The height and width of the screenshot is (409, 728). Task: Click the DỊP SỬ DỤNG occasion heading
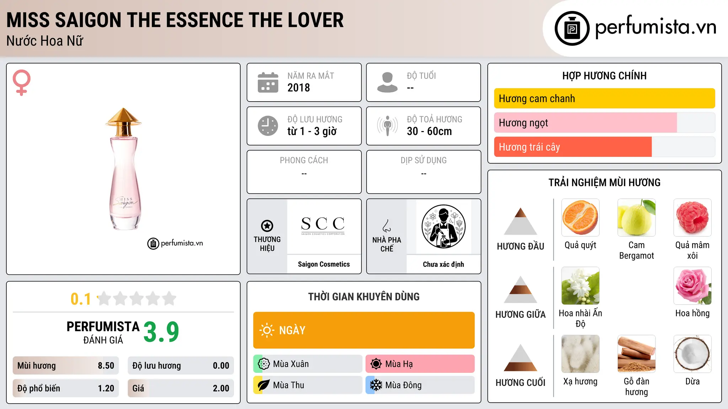tap(423, 160)
